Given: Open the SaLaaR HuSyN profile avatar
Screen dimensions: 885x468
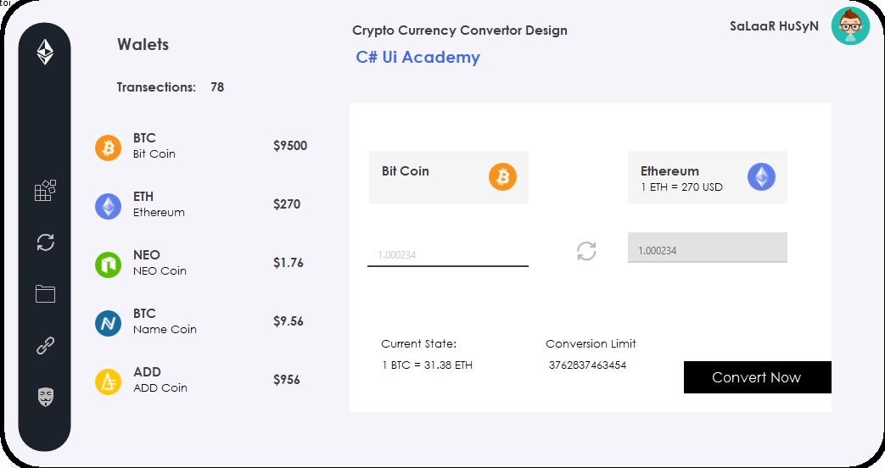Looking at the screenshot, I should point(850,26).
